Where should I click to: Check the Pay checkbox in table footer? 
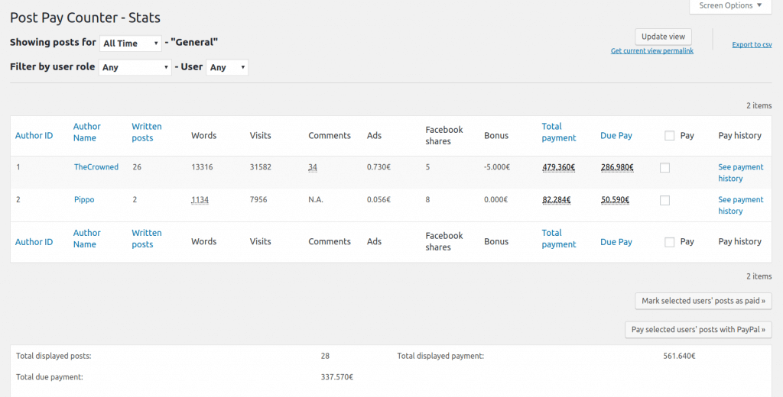pos(670,242)
